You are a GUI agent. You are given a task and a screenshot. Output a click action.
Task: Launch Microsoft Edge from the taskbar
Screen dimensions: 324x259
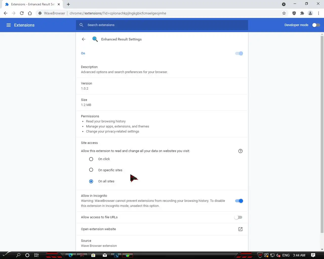[x=71, y=255]
